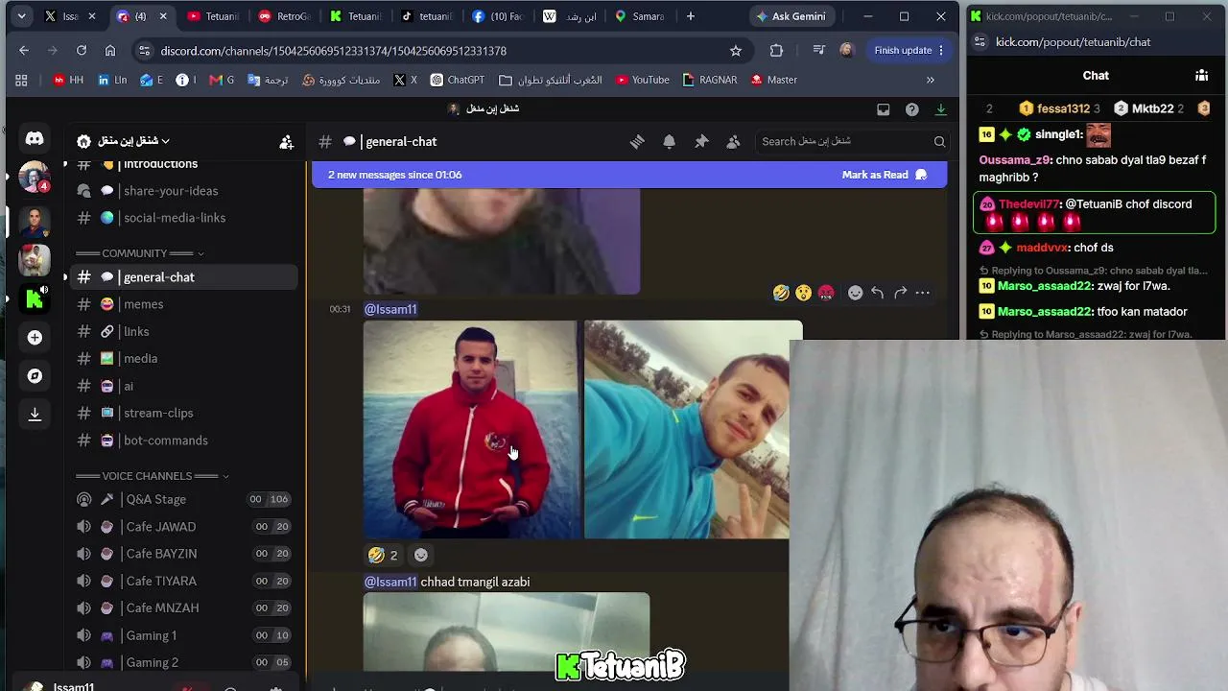Click the browser back arrow
Screen dimensions: 1228x691
[x=24, y=50]
